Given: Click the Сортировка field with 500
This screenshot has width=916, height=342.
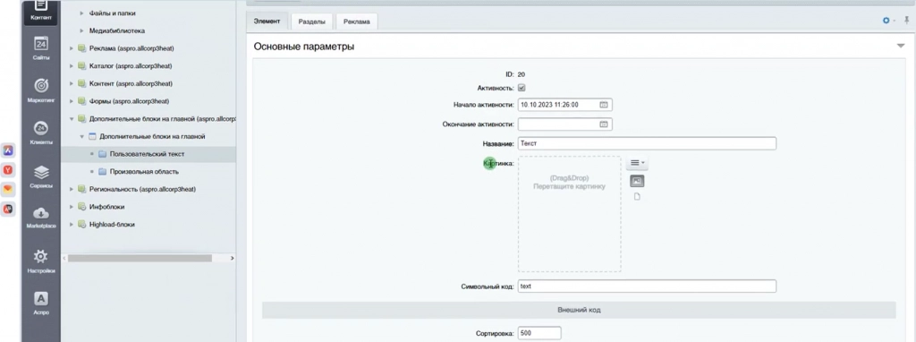Looking at the screenshot, I should (x=539, y=333).
